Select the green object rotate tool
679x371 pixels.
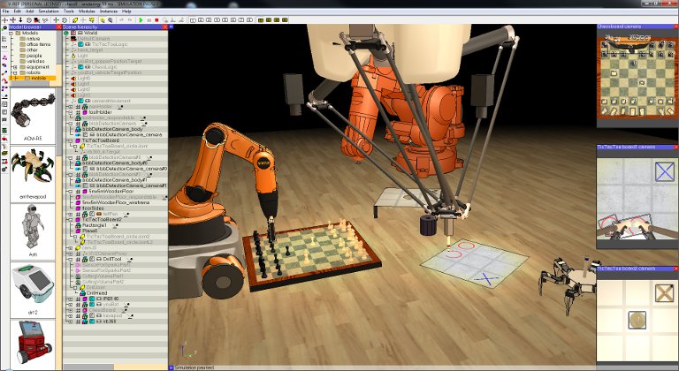[65, 20]
